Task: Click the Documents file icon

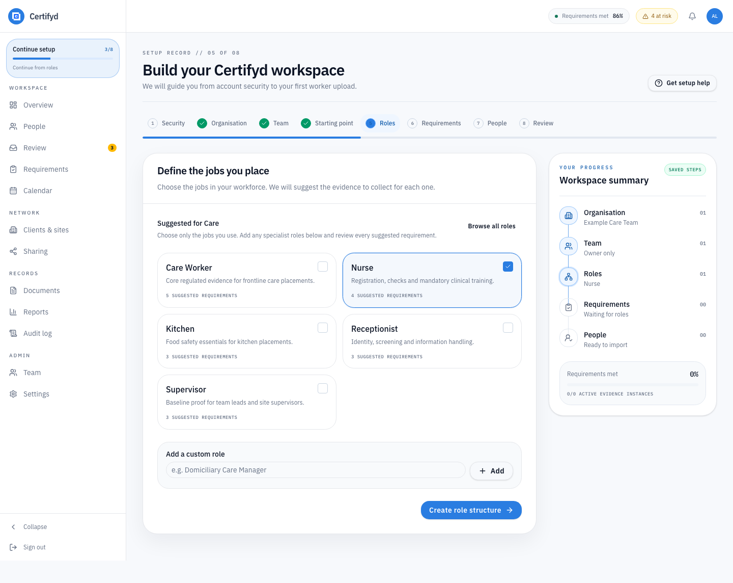Action: coord(13,290)
